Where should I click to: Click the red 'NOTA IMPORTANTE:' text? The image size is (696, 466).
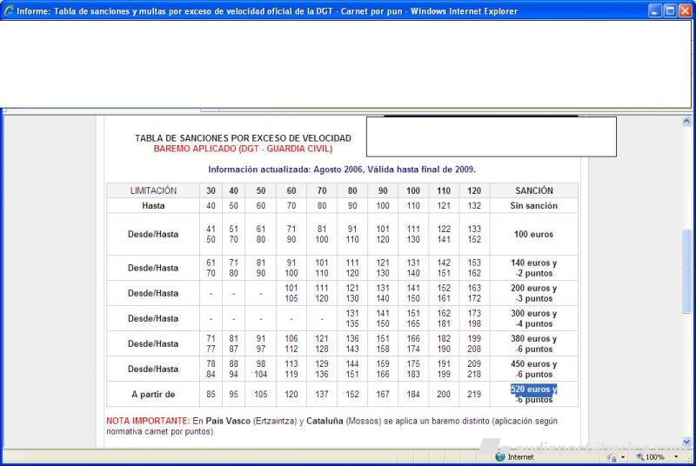click(148, 421)
